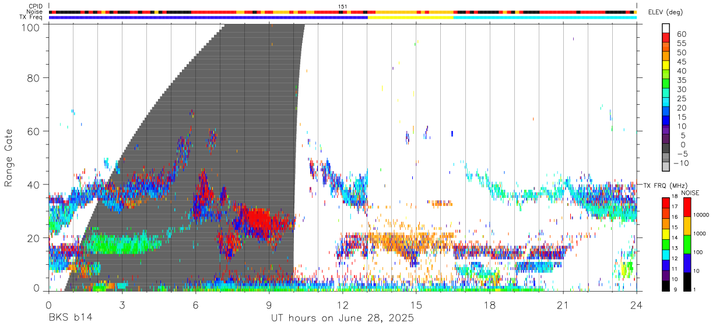
Task: Click the '60' label on ELEV colorbar
Action: click(682, 34)
